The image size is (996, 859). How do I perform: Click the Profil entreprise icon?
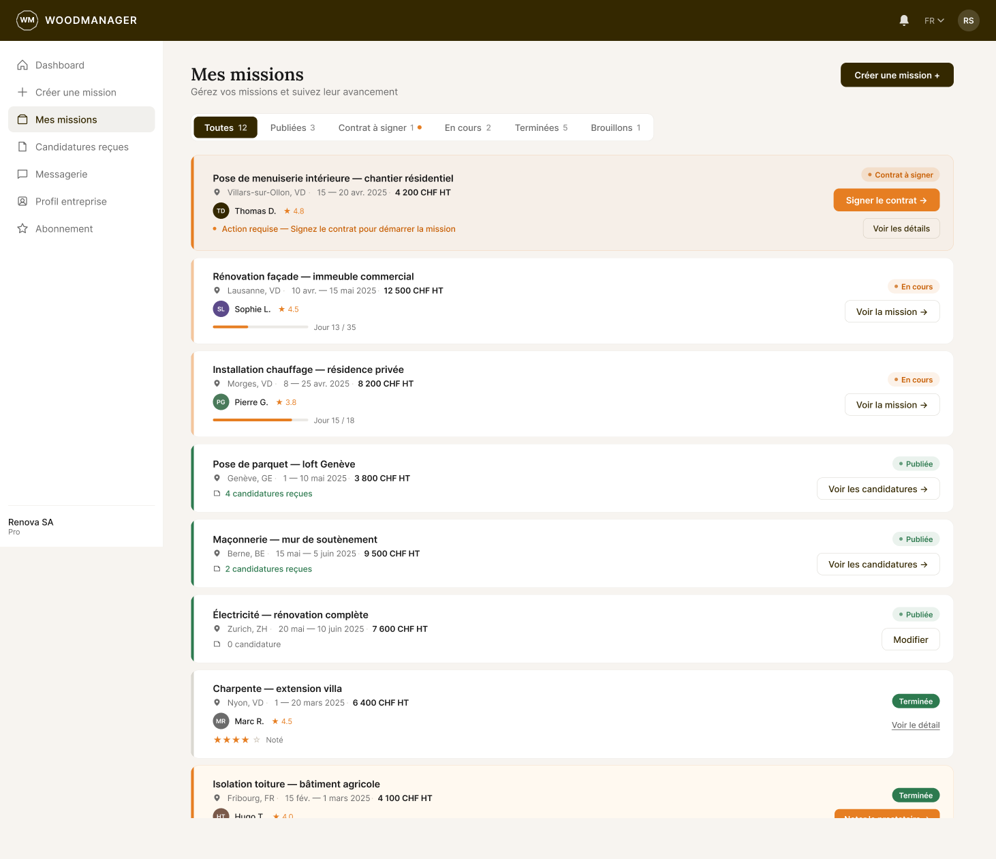22,201
